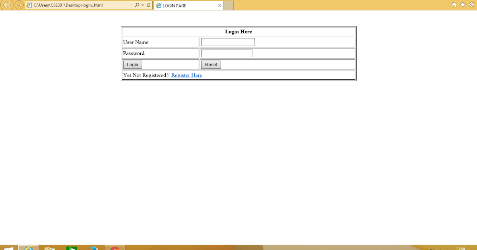Open the Favorites star icon

462,5
